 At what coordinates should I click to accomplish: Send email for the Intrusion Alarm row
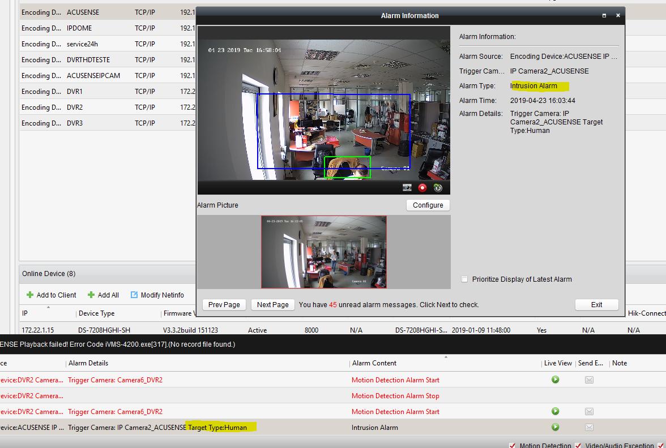coord(589,427)
